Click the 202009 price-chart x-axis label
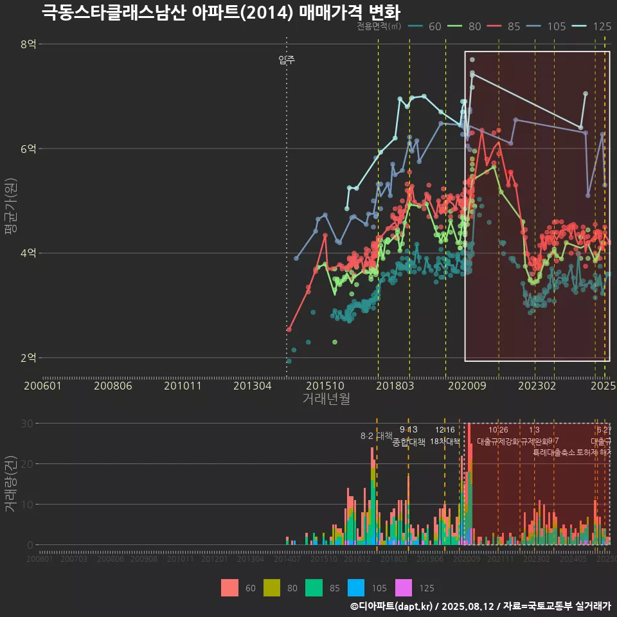The height and width of the screenshot is (617, 617). tap(467, 386)
